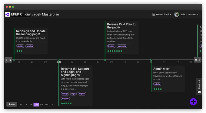Open the 'Admin week' card title

[162, 69]
